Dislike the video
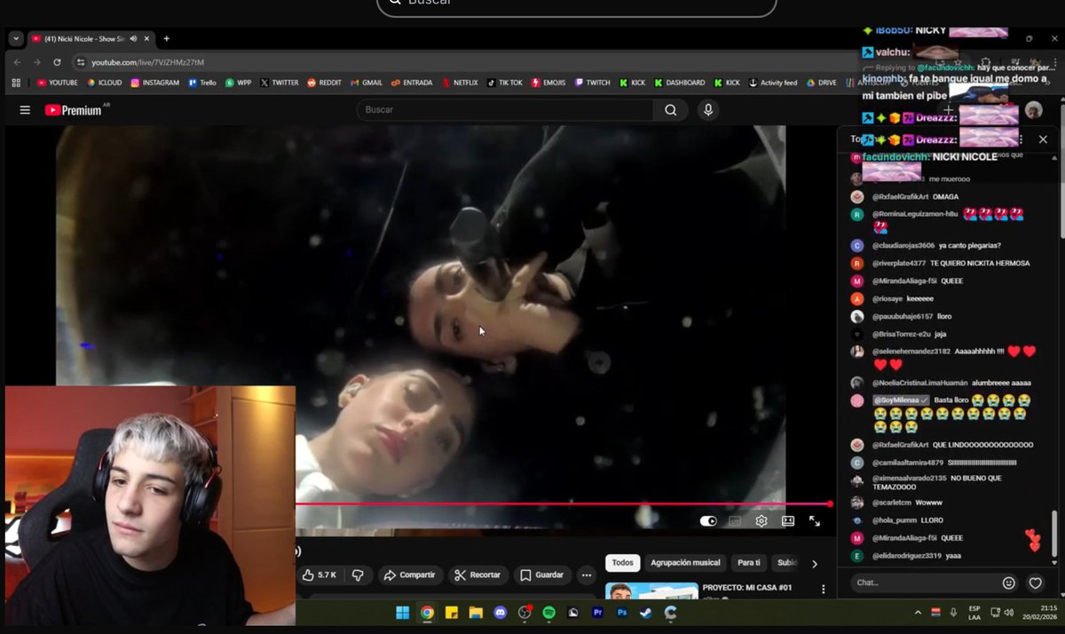The image size is (1065, 634). coord(358,575)
